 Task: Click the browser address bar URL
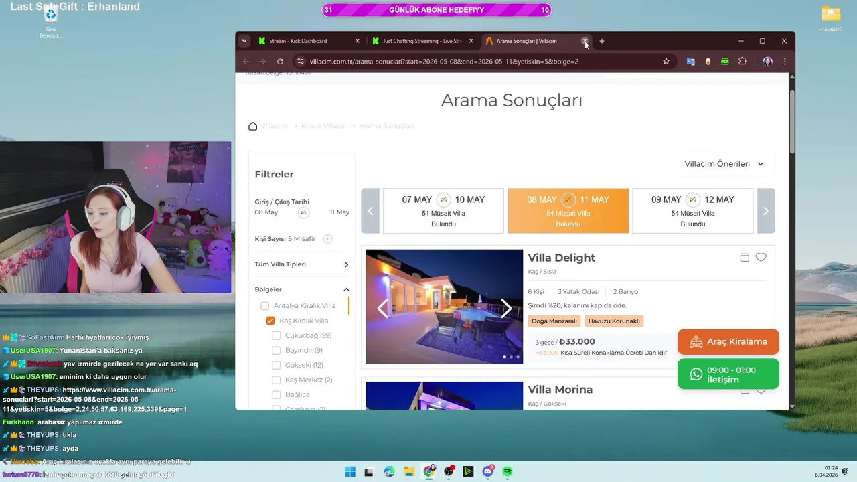[444, 61]
